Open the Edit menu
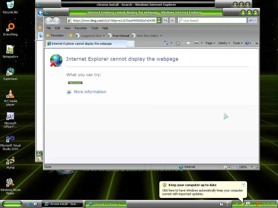 pyautogui.click(x=58, y=28)
